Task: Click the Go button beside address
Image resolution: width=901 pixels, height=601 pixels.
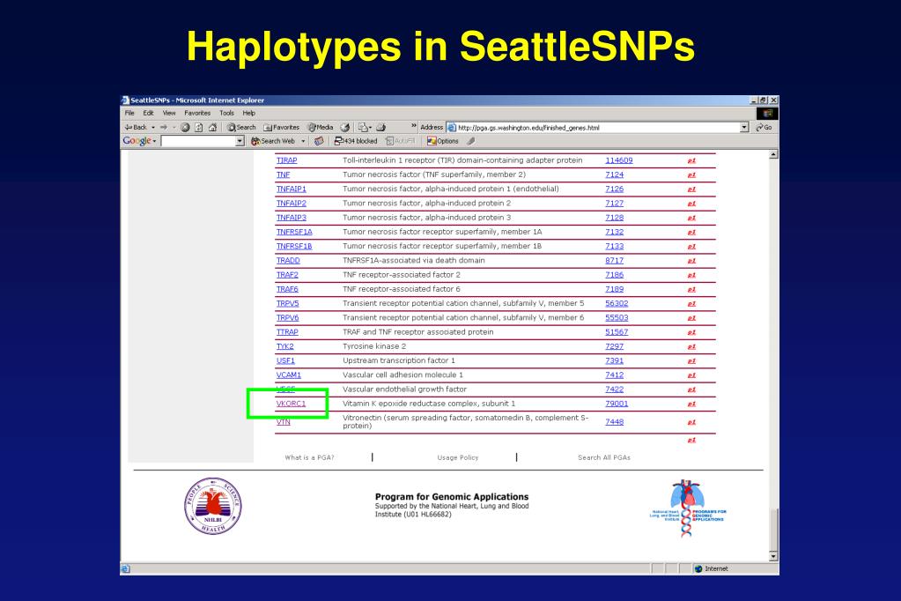Action: (x=764, y=127)
